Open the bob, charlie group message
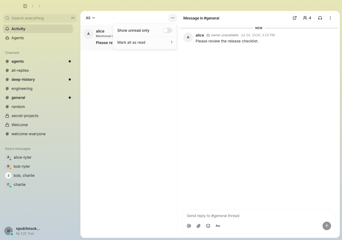Screen dimensions: 342x240 38,175
